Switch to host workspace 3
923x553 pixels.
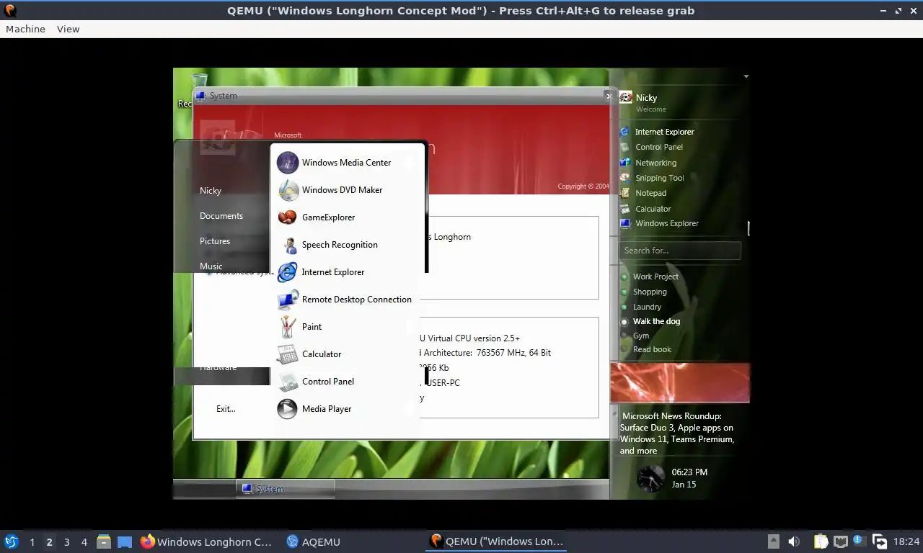(66, 541)
